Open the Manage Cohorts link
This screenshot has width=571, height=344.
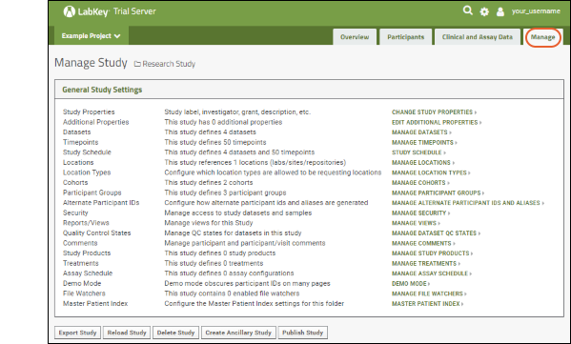[x=420, y=183]
